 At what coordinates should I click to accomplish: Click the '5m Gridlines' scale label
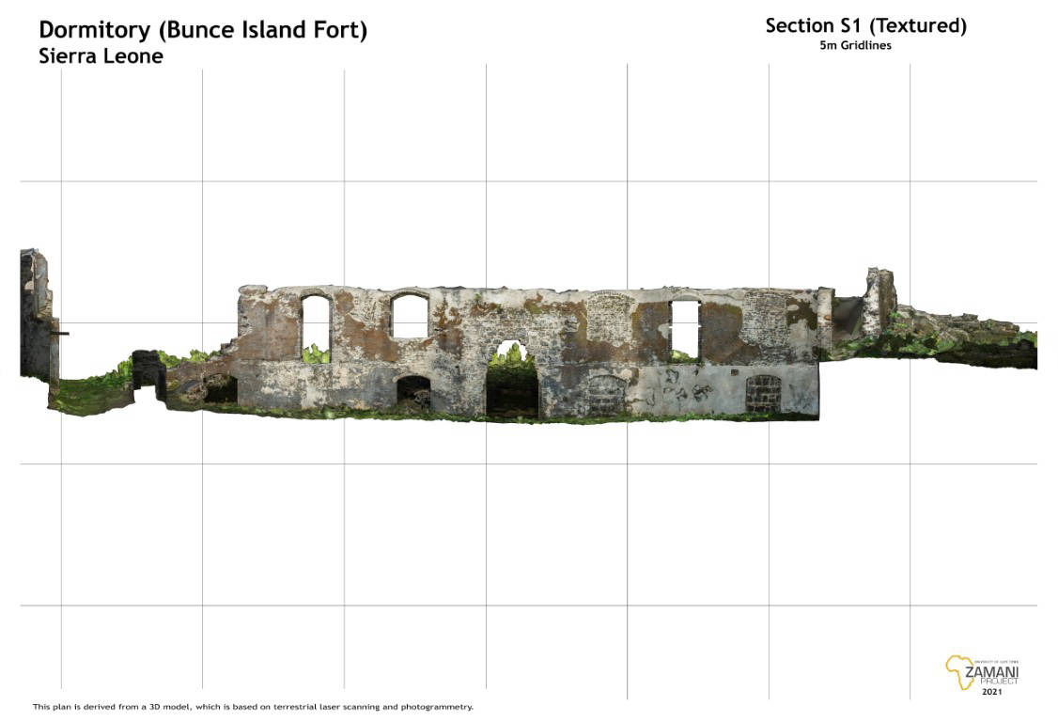point(855,45)
